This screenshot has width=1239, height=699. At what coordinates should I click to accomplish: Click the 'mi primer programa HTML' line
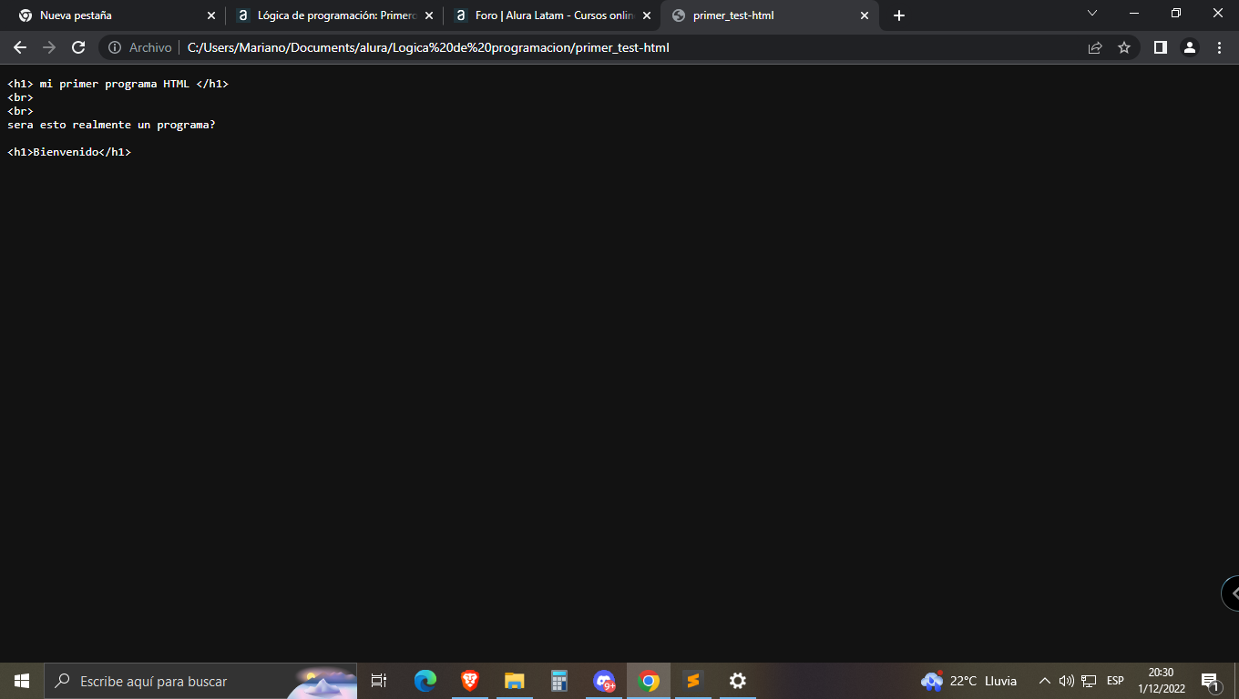coord(118,84)
